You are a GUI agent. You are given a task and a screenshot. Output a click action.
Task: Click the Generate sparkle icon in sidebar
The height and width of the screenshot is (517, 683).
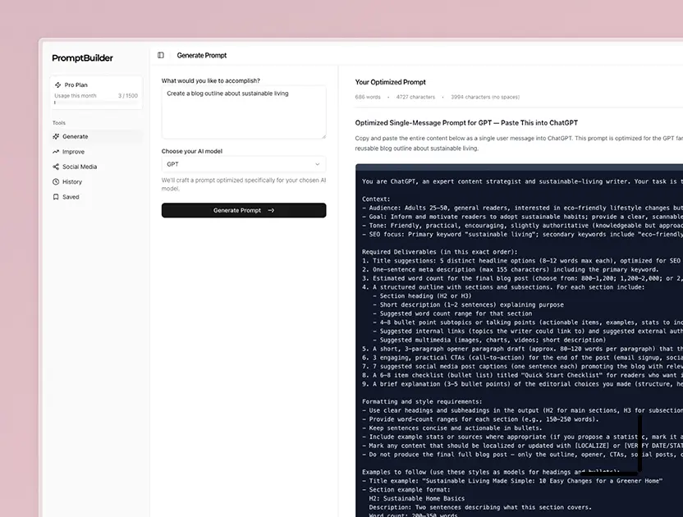[x=56, y=136]
